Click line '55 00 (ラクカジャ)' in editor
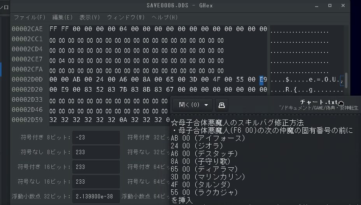Viewport: 361px width, 205px height. pyautogui.click(x=204, y=193)
